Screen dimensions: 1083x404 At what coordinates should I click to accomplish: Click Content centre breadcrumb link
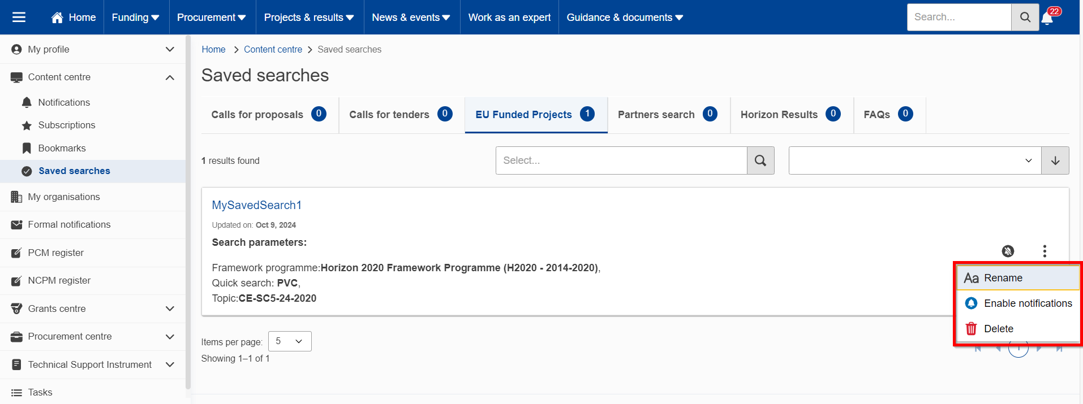pyautogui.click(x=273, y=49)
